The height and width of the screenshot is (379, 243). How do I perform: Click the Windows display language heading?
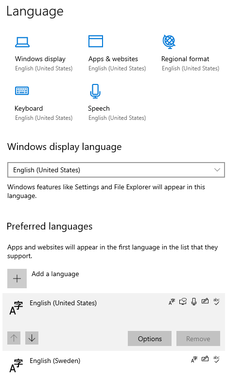pyautogui.click(x=64, y=147)
